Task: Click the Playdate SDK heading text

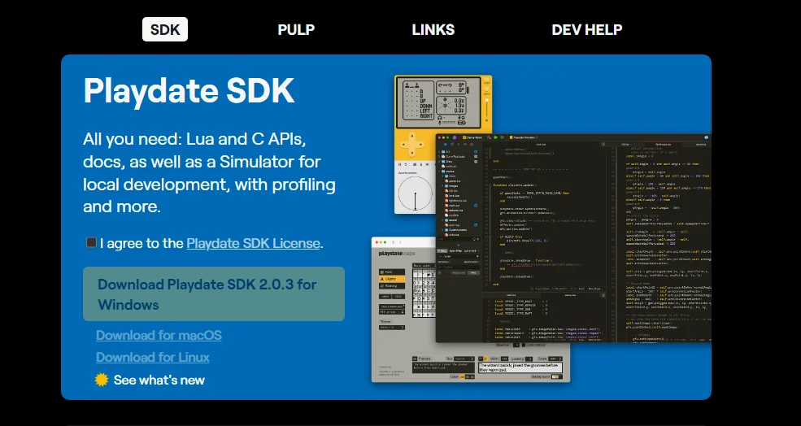Action: pos(189,91)
